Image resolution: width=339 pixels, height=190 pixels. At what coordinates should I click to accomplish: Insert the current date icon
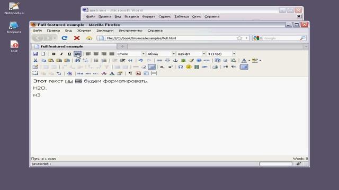click(218, 60)
